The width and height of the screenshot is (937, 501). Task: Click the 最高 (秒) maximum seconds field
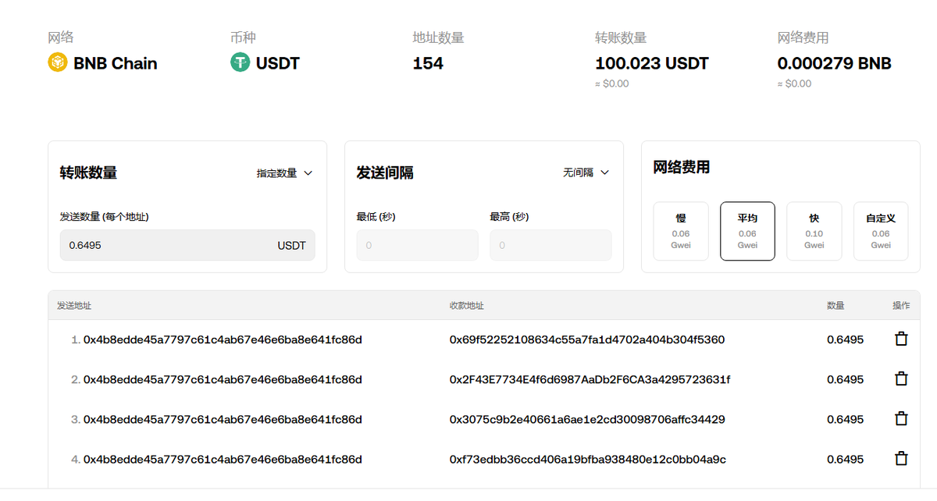550,245
